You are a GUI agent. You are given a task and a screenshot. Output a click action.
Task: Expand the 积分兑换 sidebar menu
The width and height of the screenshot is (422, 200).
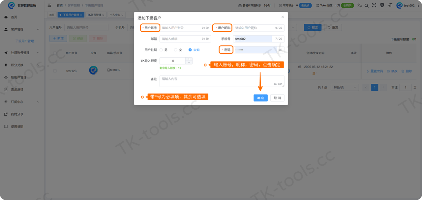point(22,65)
